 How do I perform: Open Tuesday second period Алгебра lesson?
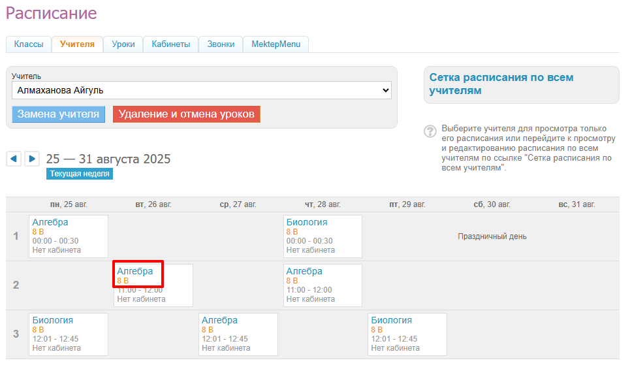[135, 271]
